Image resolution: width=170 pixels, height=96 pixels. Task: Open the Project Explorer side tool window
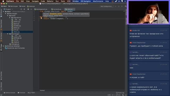coord(1,25)
